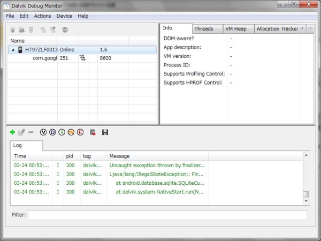Click the 'DDM-aware?' label
The height and width of the screenshot is (241, 321).
(179, 39)
